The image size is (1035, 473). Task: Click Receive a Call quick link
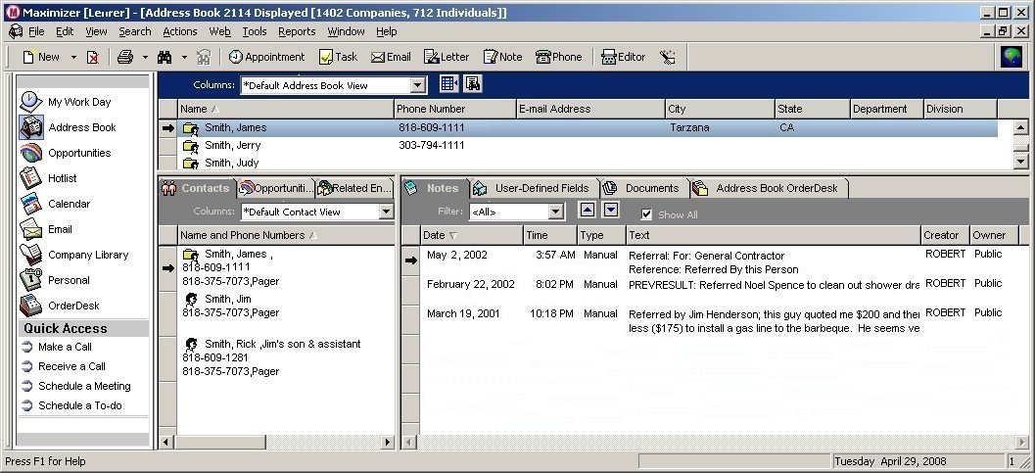71,367
